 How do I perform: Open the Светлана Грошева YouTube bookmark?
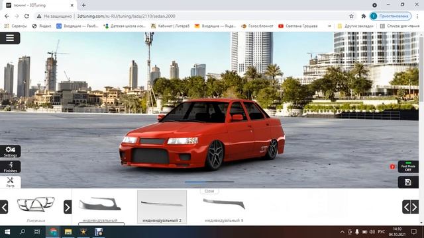297,26
